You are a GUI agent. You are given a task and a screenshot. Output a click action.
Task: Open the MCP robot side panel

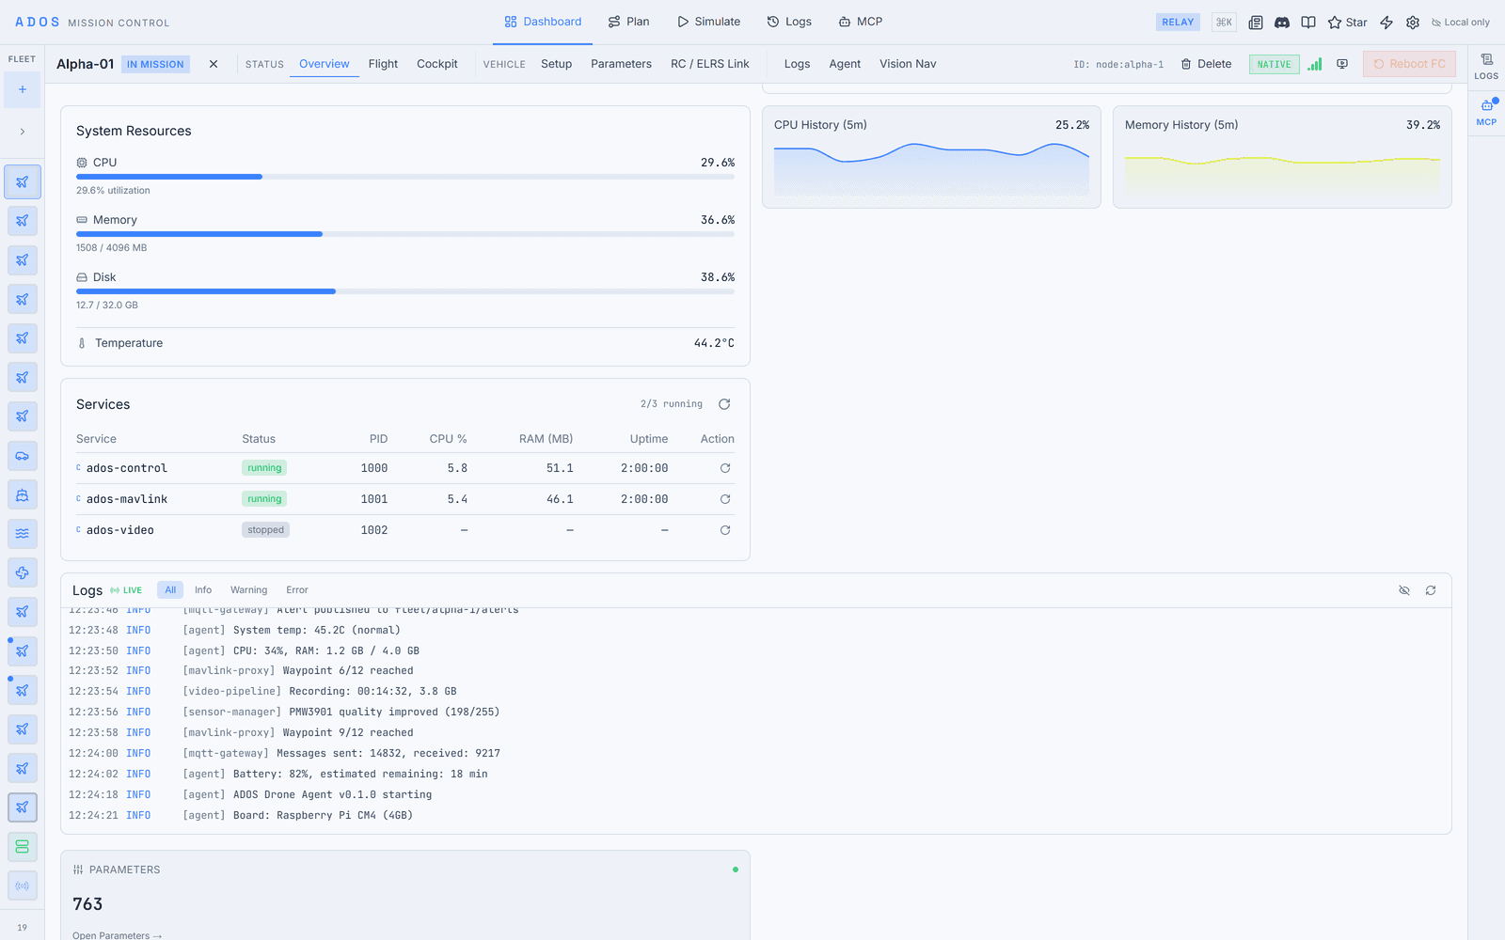[x=1486, y=112]
